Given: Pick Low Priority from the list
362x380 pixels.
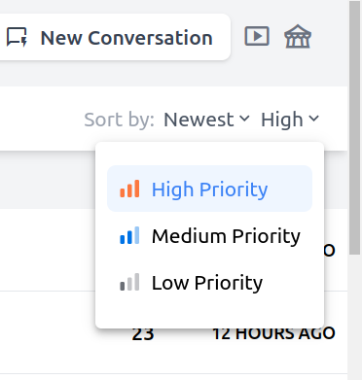Looking at the screenshot, I should point(209,282).
